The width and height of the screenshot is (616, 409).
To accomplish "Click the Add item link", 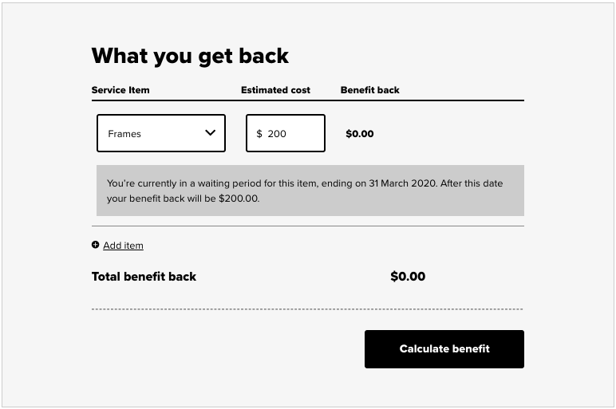I will 123,246.
